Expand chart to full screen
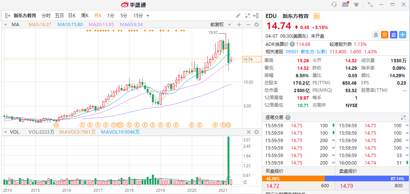This screenshot has width=410, height=194. click(x=247, y=16)
